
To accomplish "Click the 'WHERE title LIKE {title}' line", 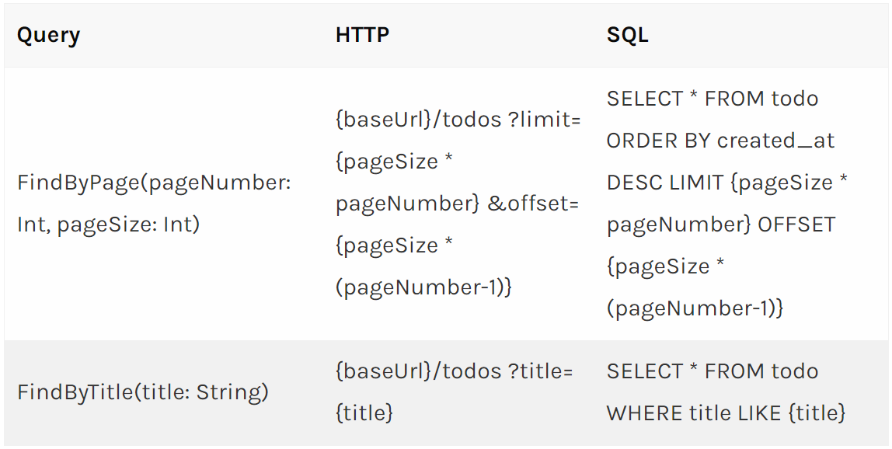I will pyautogui.click(x=726, y=413).
